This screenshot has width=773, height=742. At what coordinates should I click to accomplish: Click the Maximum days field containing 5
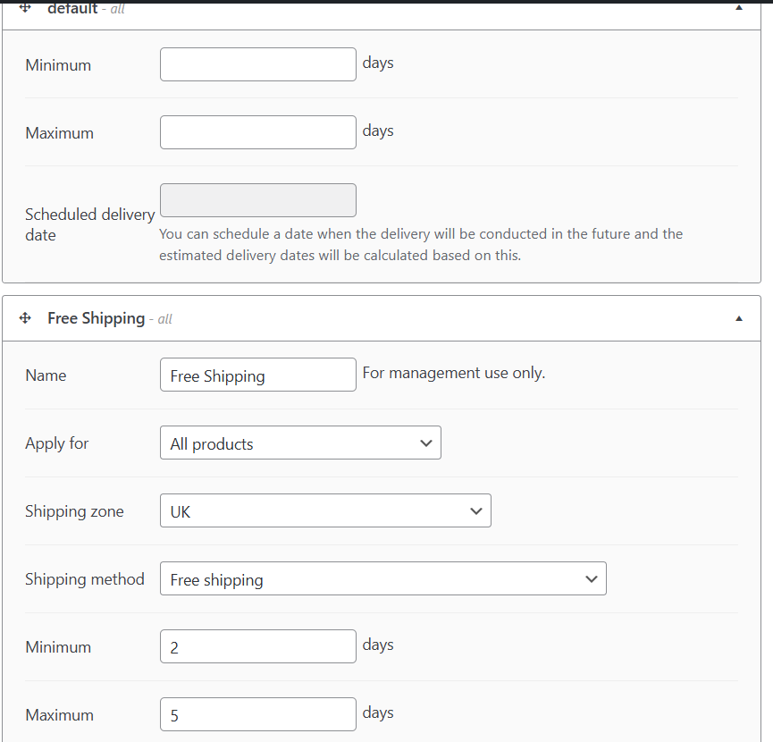tap(257, 715)
